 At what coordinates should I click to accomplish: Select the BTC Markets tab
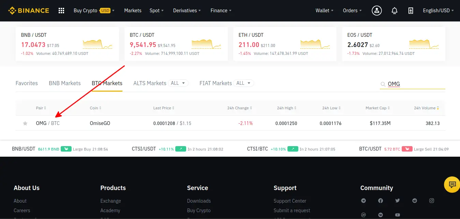click(107, 83)
